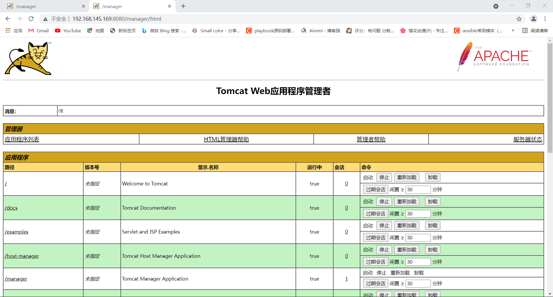Open the tab search dropdown button

(496, 6)
